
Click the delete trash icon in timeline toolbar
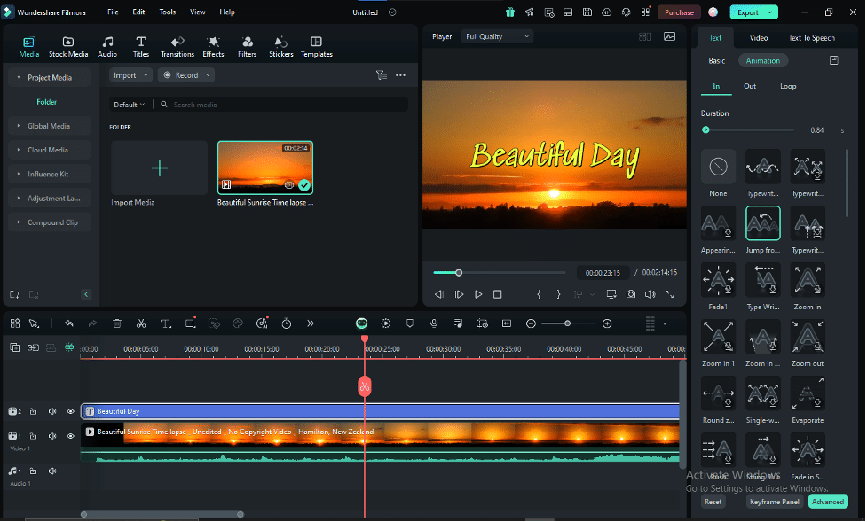[117, 323]
